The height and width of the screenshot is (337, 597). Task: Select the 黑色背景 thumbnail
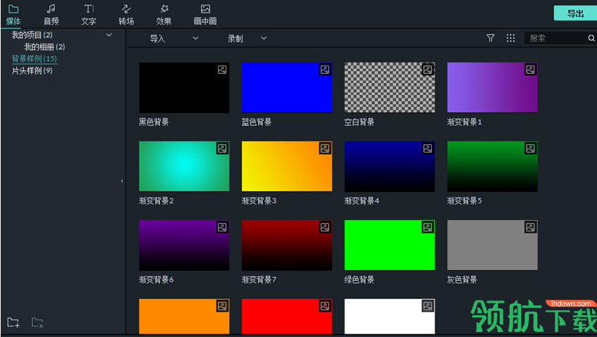[x=184, y=87]
